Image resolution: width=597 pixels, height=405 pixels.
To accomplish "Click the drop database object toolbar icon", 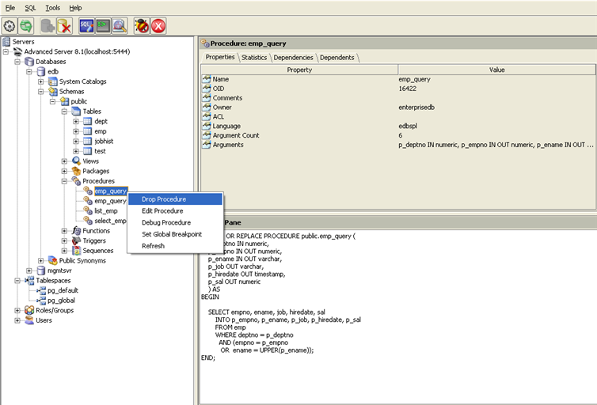I will [65, 26].
